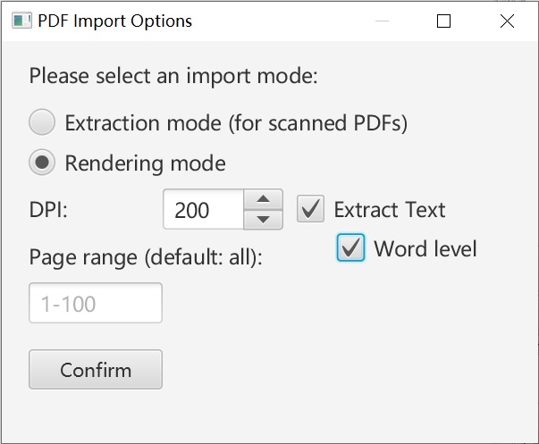This screenshot has height=444, width=539.
Task: Click the page range input field
Action: click(96, 303)
